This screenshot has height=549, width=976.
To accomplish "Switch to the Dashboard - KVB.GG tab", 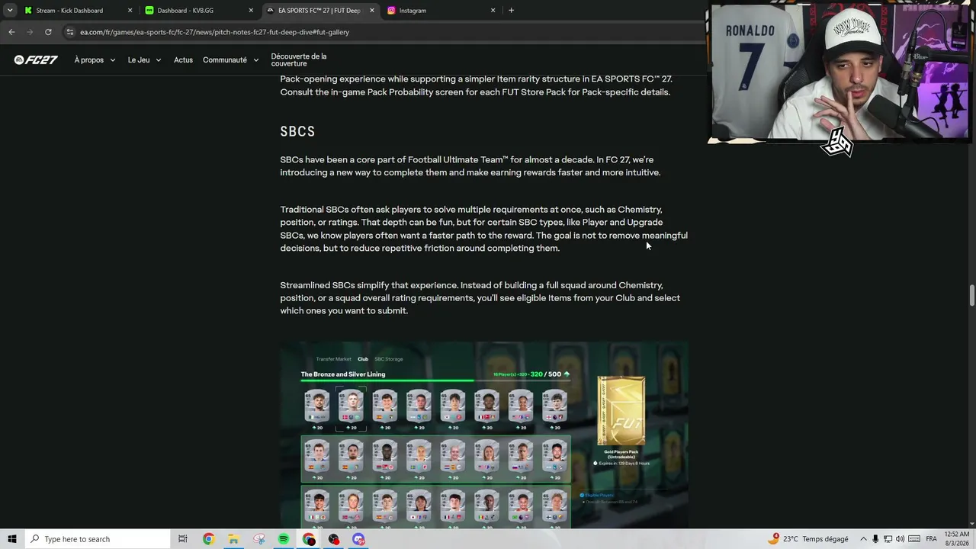I will tap(199, 11).
